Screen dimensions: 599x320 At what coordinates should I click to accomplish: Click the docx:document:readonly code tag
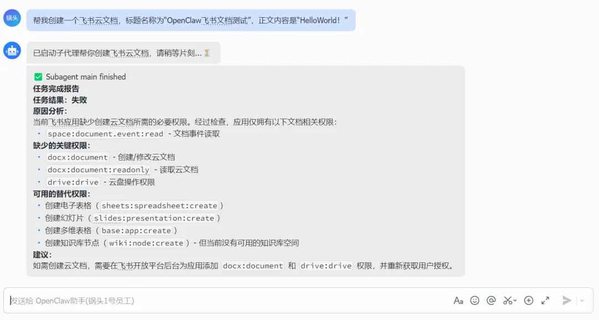[98, 170]
